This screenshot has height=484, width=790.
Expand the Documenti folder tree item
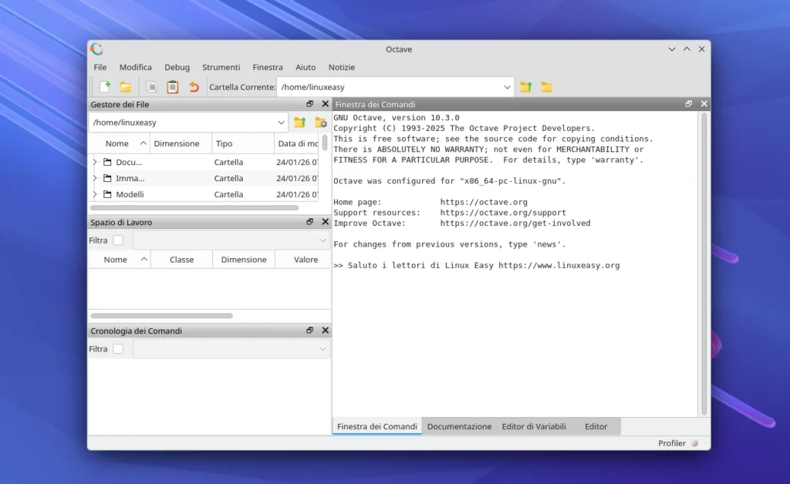pyautogui.click(x=94, y=162)
